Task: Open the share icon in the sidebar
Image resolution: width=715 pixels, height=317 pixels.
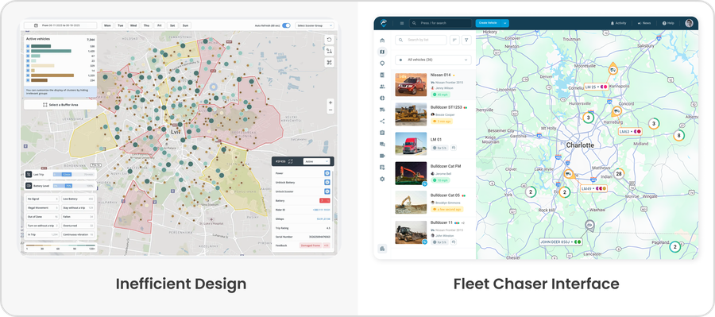Action: click(382, 122)
